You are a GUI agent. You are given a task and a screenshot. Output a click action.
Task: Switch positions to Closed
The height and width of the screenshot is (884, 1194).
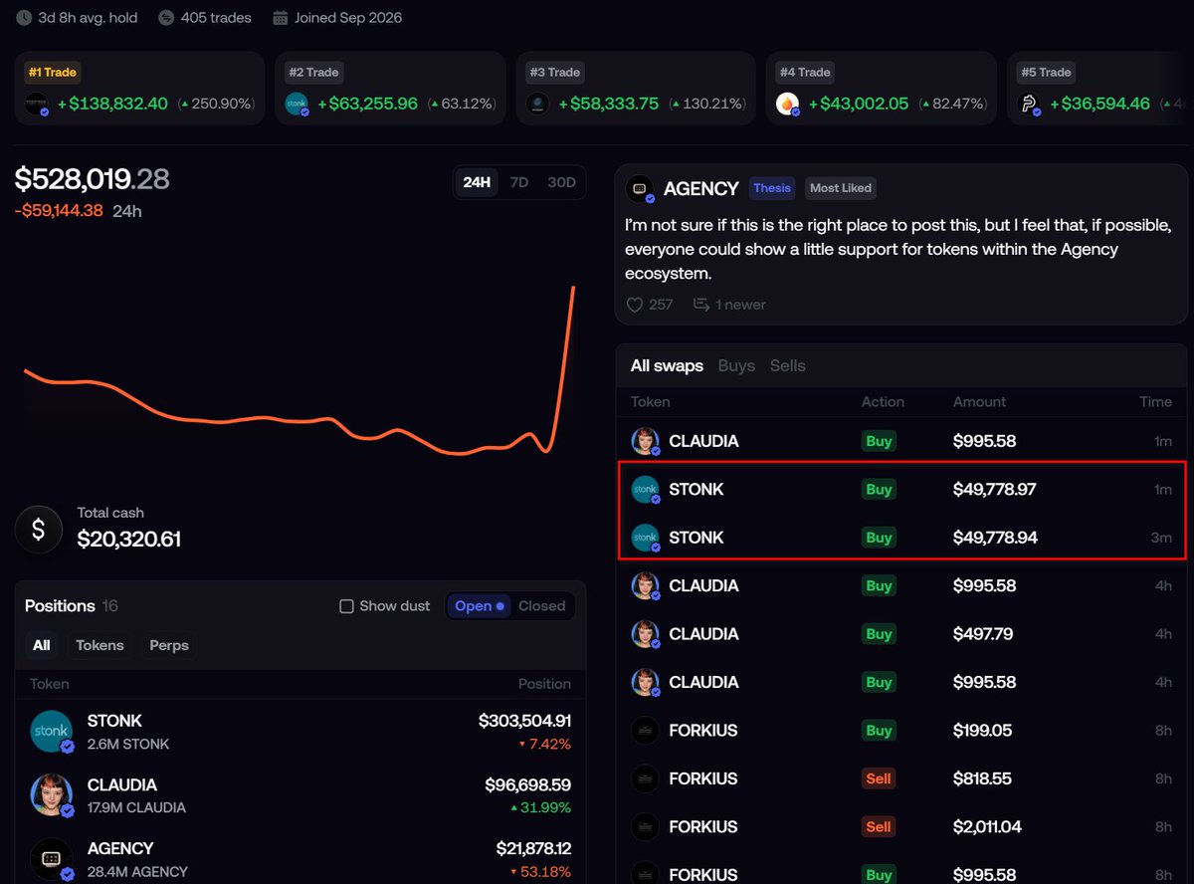(541, 606)
